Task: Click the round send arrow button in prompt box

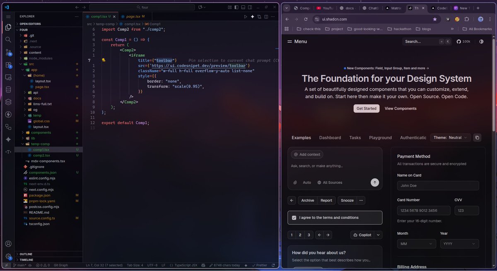Action: 375,182
